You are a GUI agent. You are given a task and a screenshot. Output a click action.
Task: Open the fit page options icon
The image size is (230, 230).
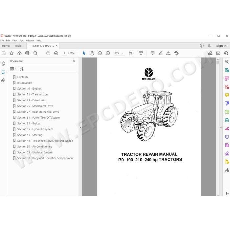click(131, 53)
